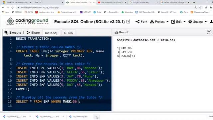Open the Edit dropdown menu
Screen dimensions: 213x120
tap(178, 22)
